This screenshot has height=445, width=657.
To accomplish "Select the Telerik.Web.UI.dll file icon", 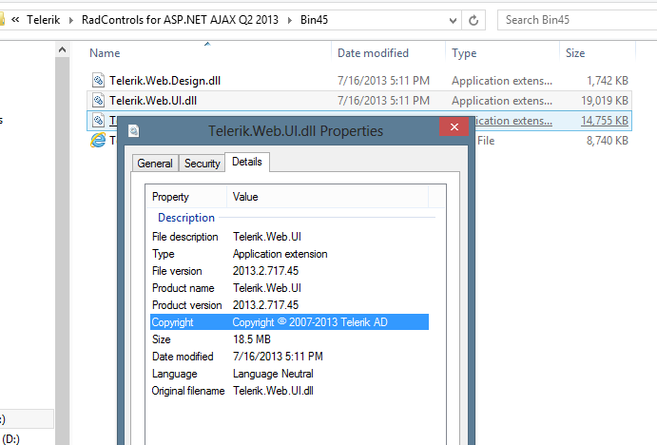I will [98, 100].
